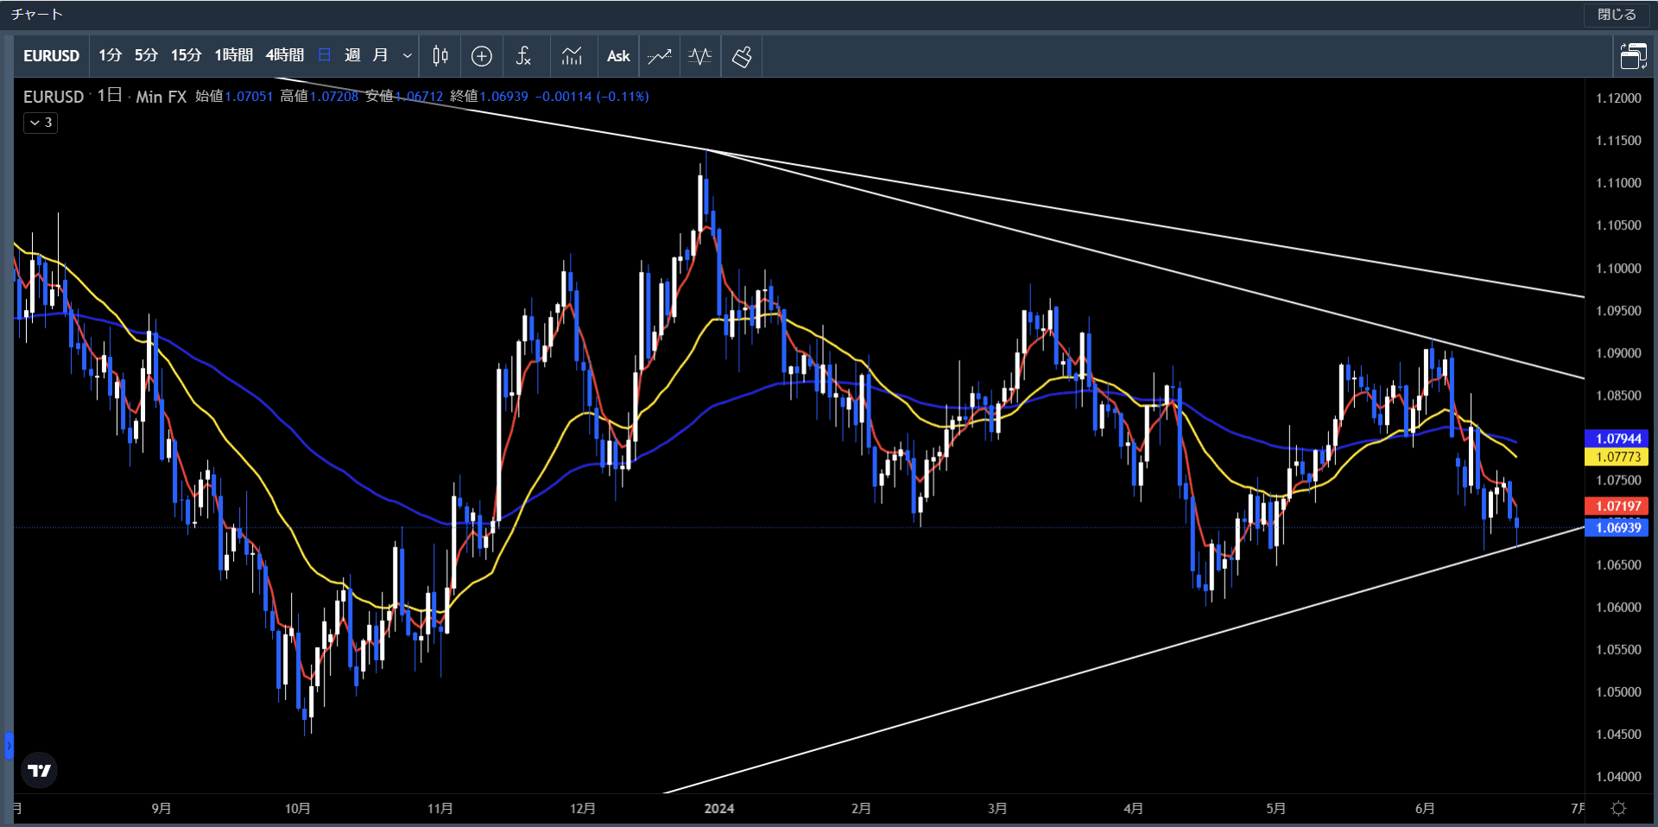Select the 日 daily timeframe
The width and height of the screenshot is (1658, 827).
[x=325, y=55]
